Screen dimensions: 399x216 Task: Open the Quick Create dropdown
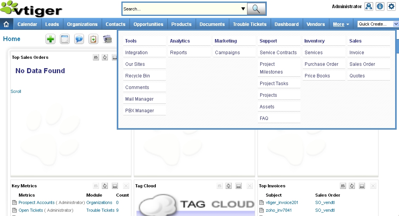[378, 24]
